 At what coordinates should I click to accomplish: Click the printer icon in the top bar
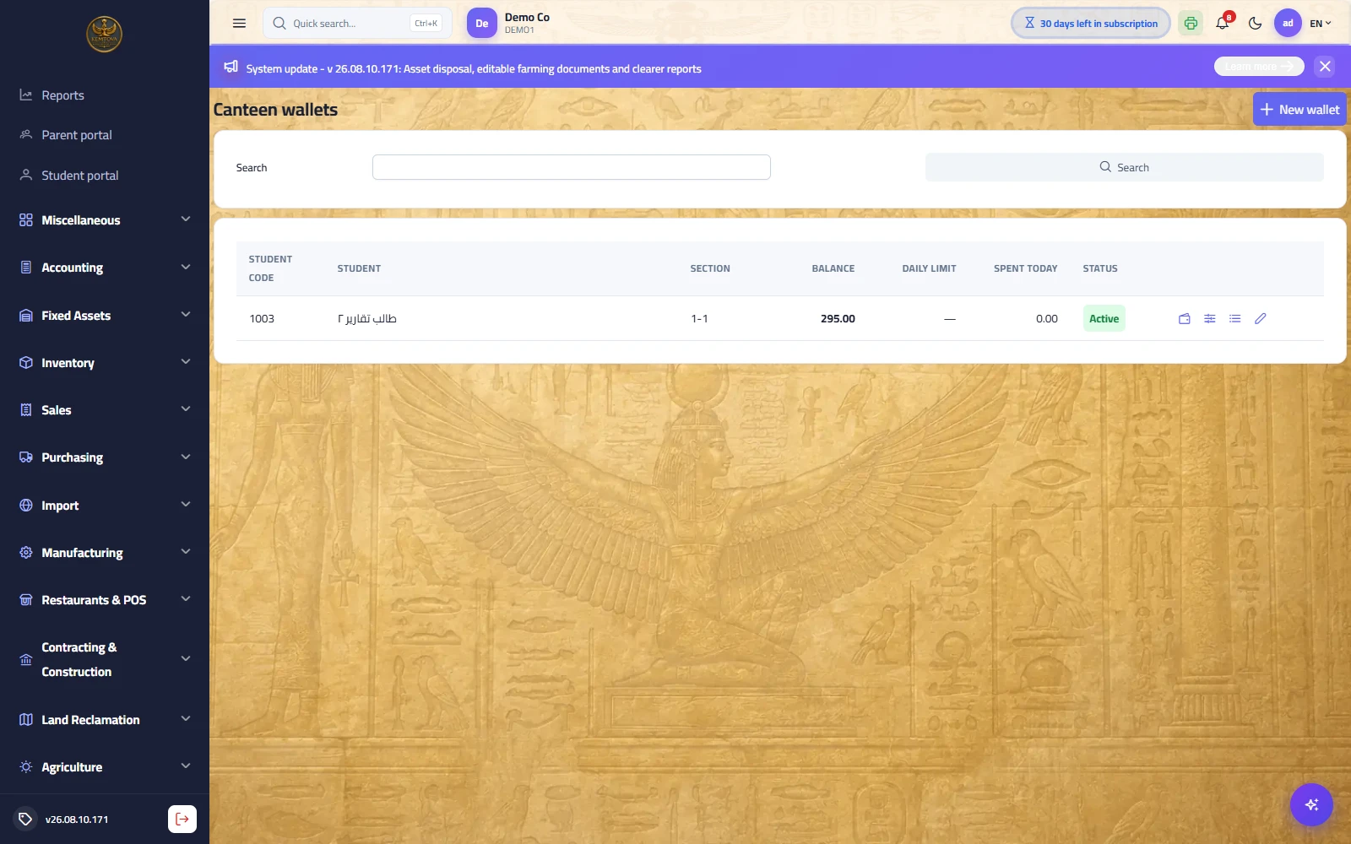click(1191, 24)
